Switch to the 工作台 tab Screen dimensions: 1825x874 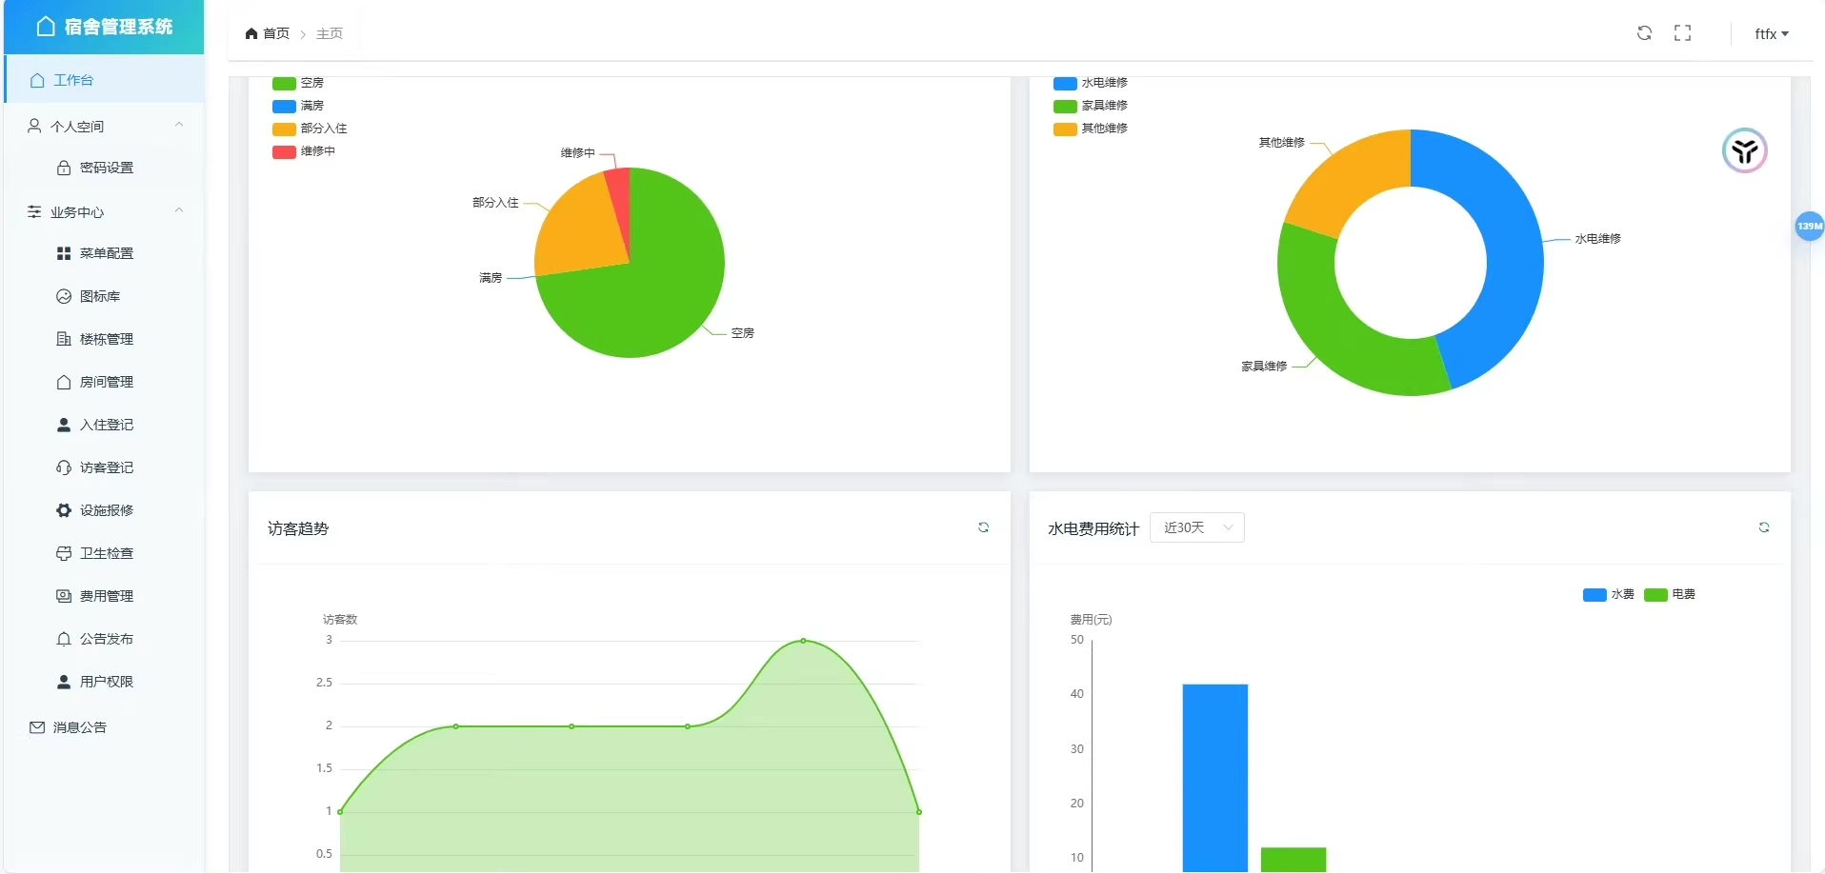pos(73,80)
